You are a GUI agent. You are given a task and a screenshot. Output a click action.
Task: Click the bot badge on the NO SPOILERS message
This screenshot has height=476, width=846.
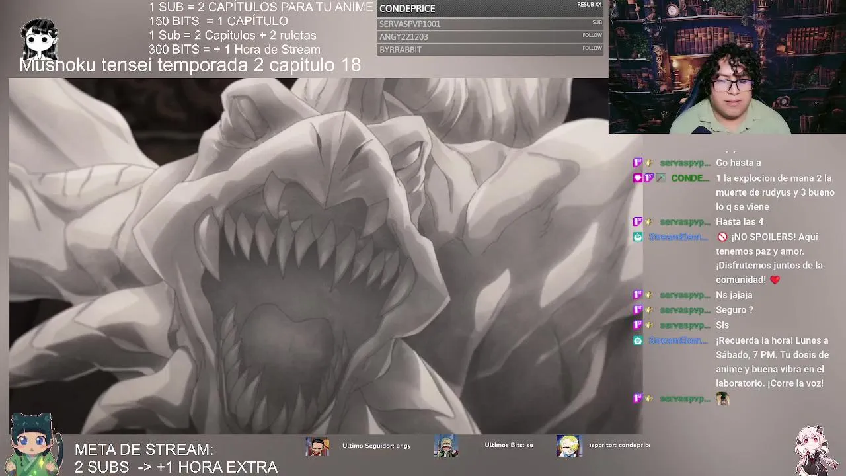pos(638,237)
